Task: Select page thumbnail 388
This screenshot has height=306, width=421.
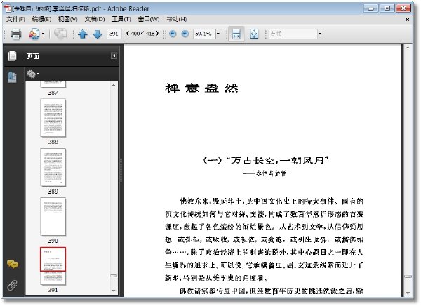Action: (x=53, y=118)
